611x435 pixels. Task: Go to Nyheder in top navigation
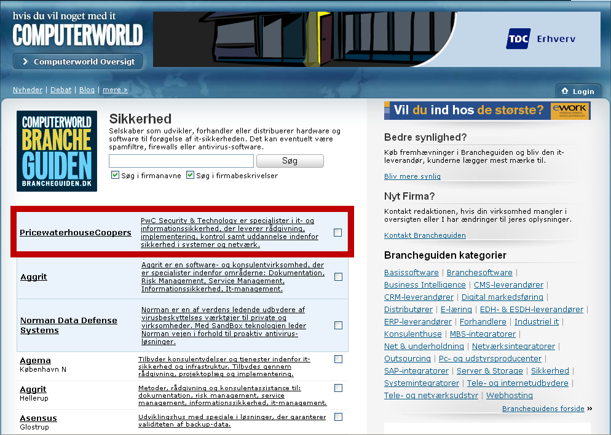27,90
